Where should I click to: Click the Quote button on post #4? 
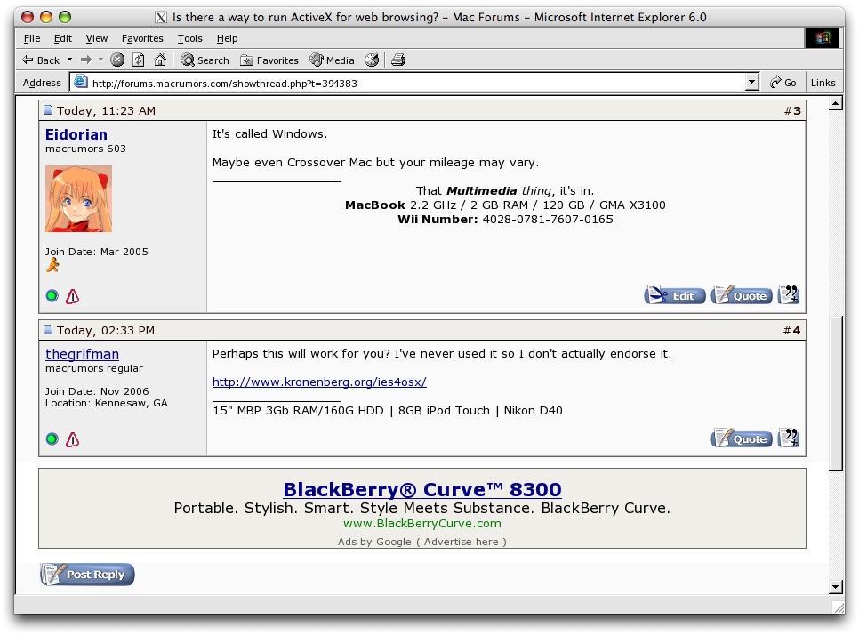[742, 438]
